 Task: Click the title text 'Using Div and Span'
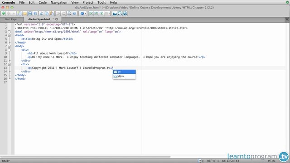(x=46, y=39)
